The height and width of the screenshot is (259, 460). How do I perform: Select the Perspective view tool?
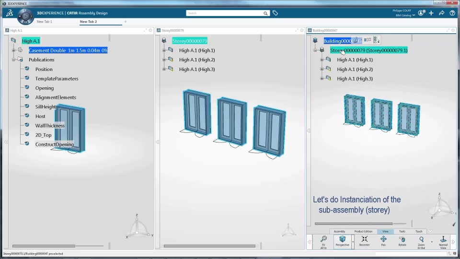coord(342,241)
